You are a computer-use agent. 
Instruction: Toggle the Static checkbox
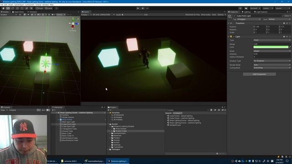click(x=283, y=16)
